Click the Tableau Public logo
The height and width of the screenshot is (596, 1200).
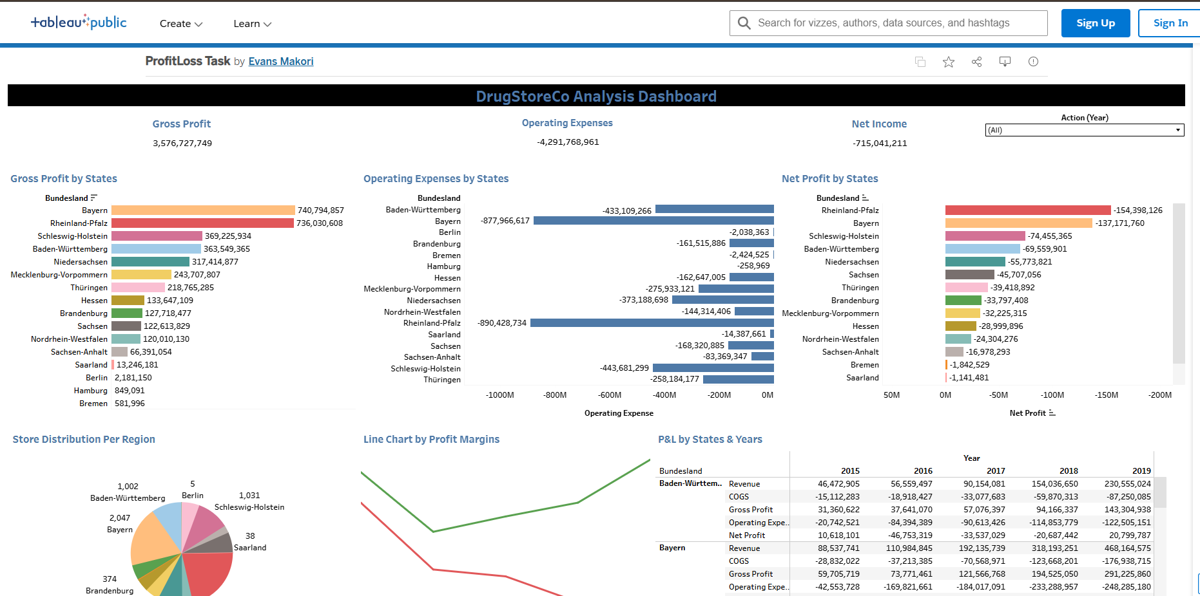tap(79, 23)
